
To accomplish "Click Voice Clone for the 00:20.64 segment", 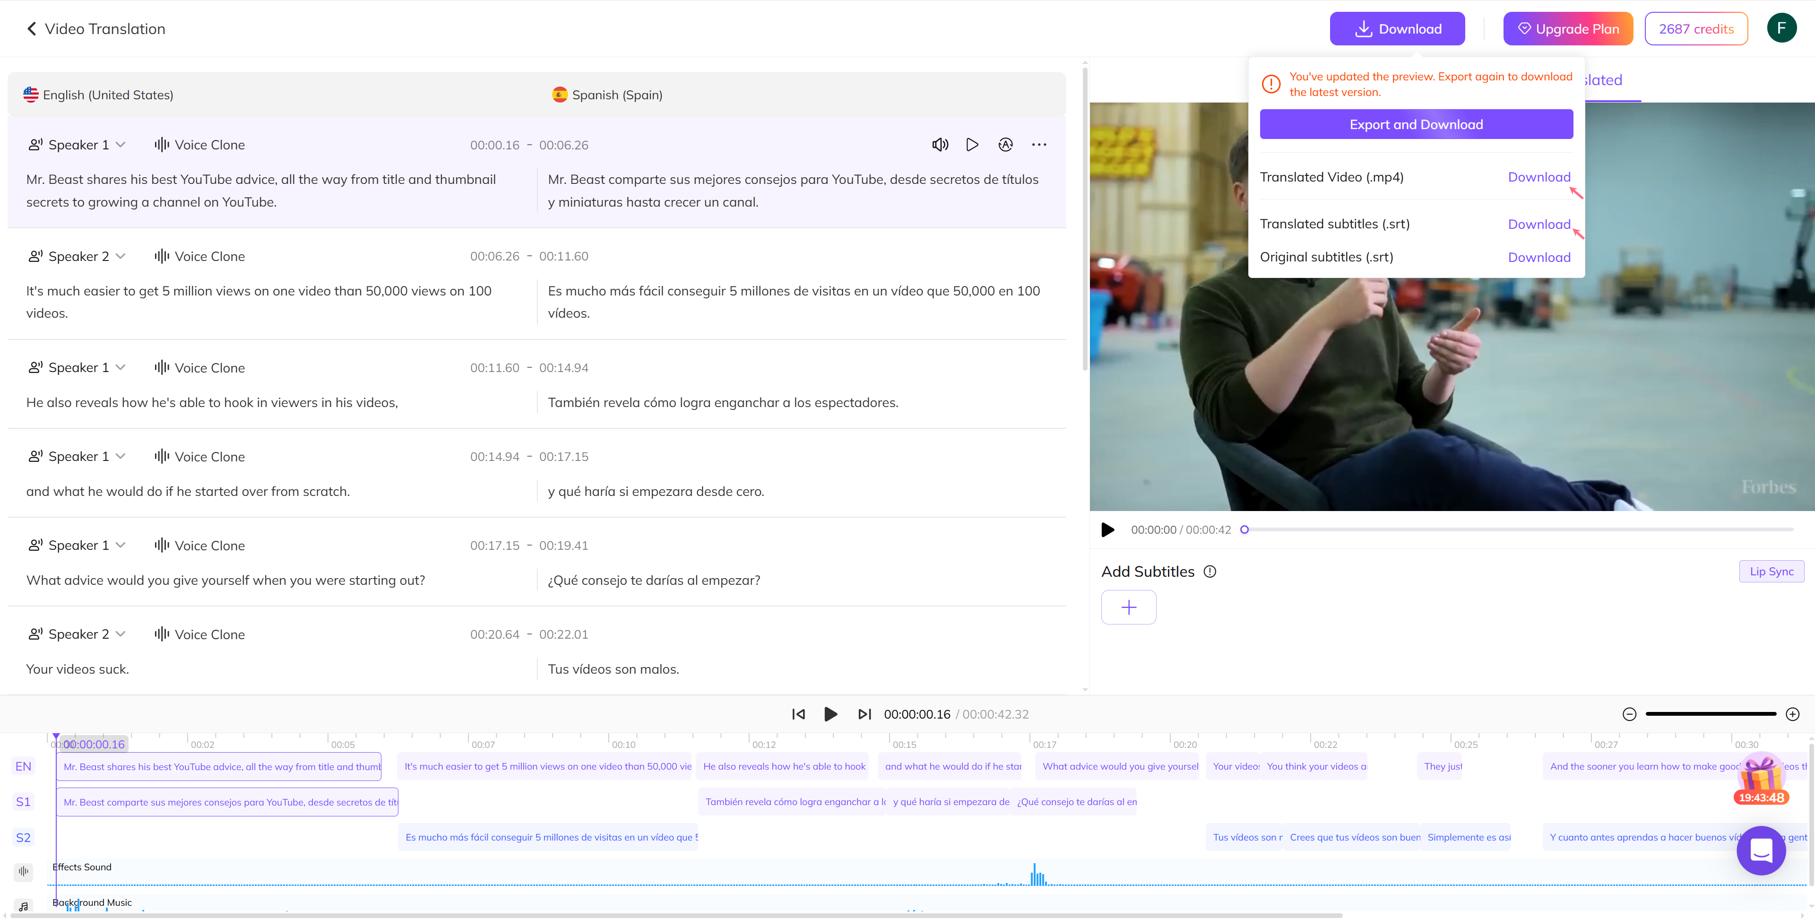I will [199, 634].
